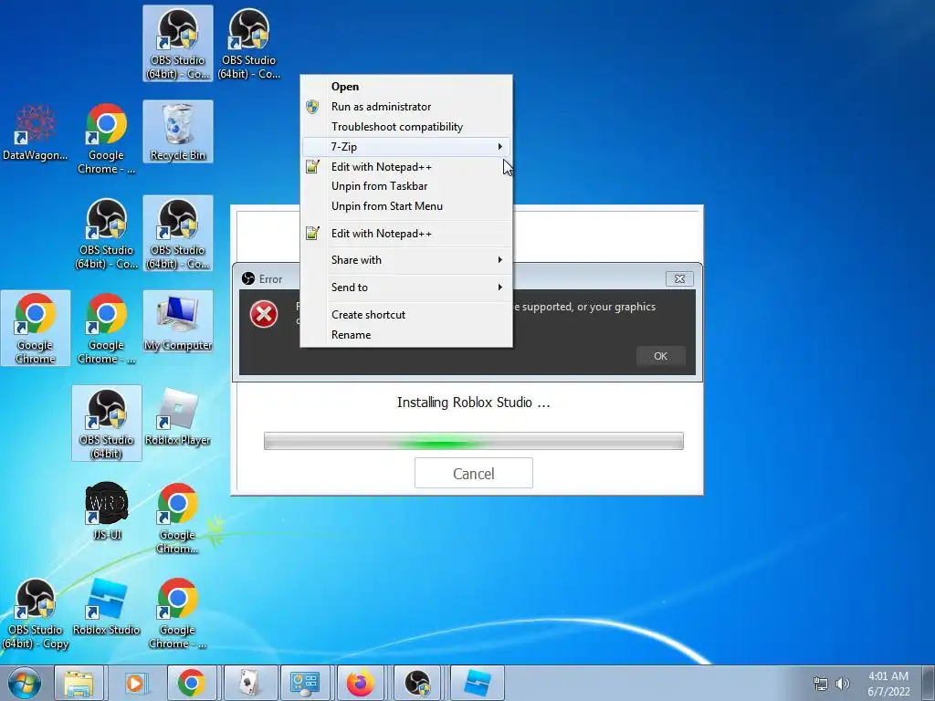
Task: Select Rename in the context menu
Action: (406, 335)
